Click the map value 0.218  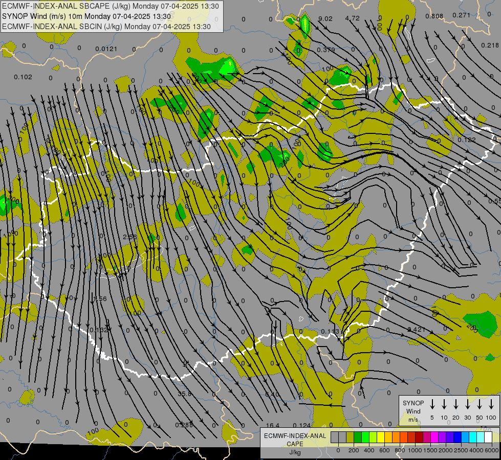[x=490, y=45]
